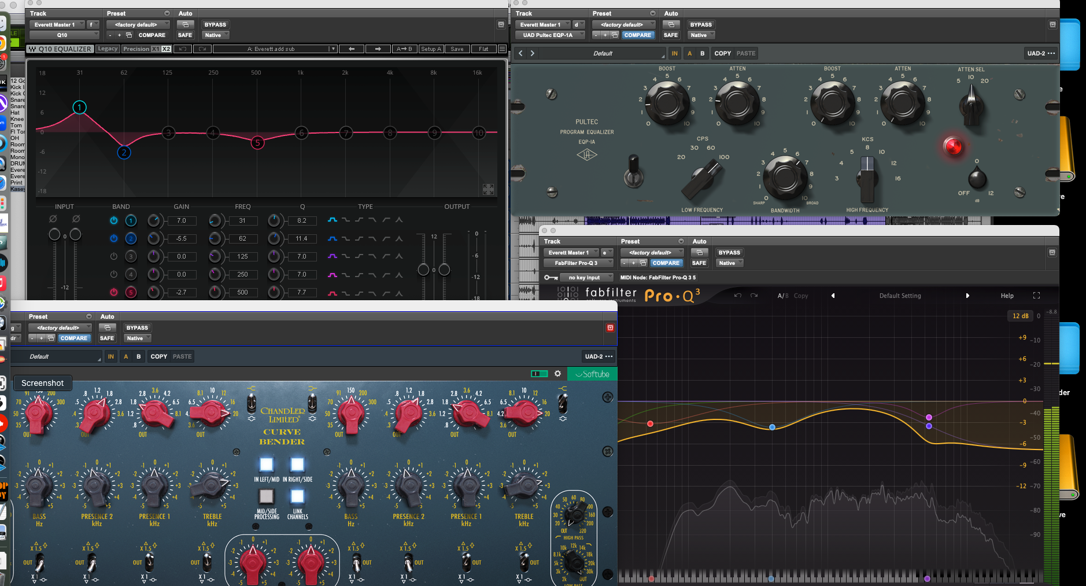Click red target button in Curve Bender window

(x=610, y=328)
